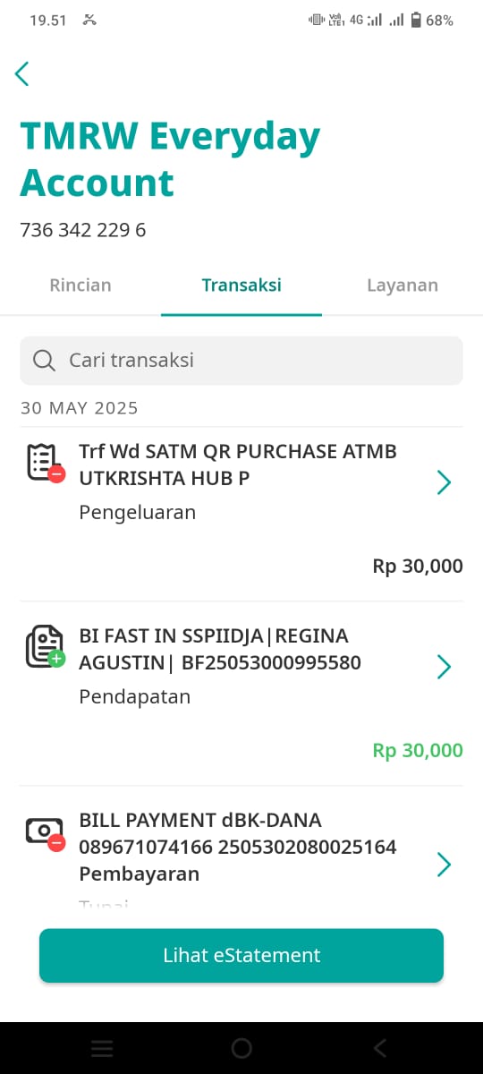The height and width of the screenshot is (1074, 483).
Task: Expand BILL PAYMENT dBK-DANA chevron
Action: pos(444,865)
